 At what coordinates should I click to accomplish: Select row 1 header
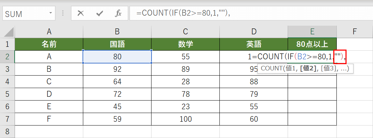7,44
